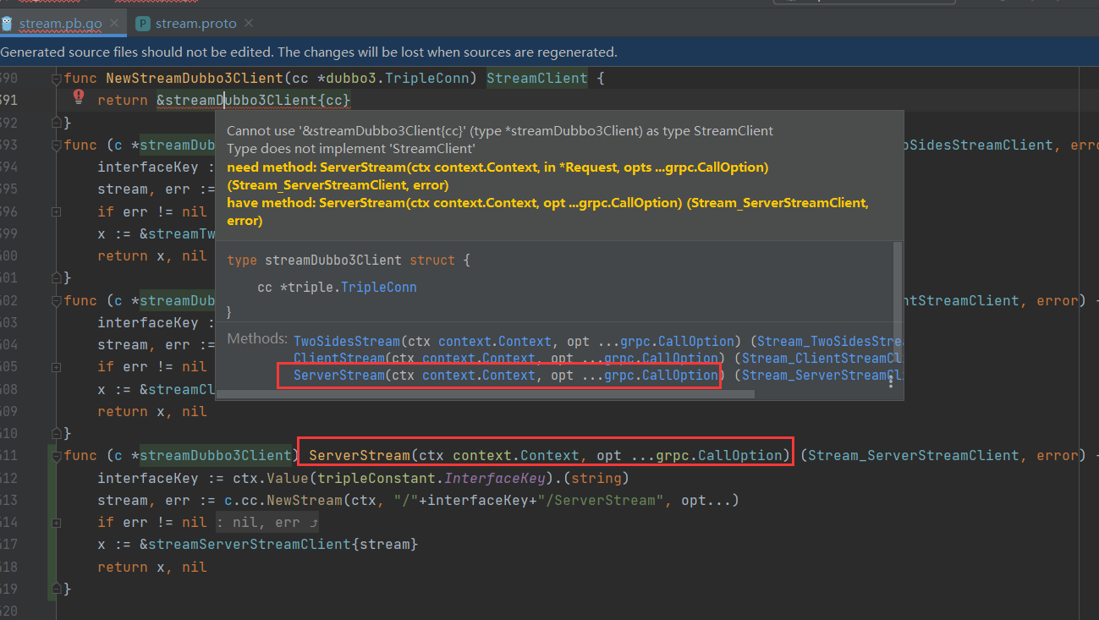Click 'Cannot use' error message line in popup
The height and width of the screenshot is (620, 1099).
[x=500, y=131]
